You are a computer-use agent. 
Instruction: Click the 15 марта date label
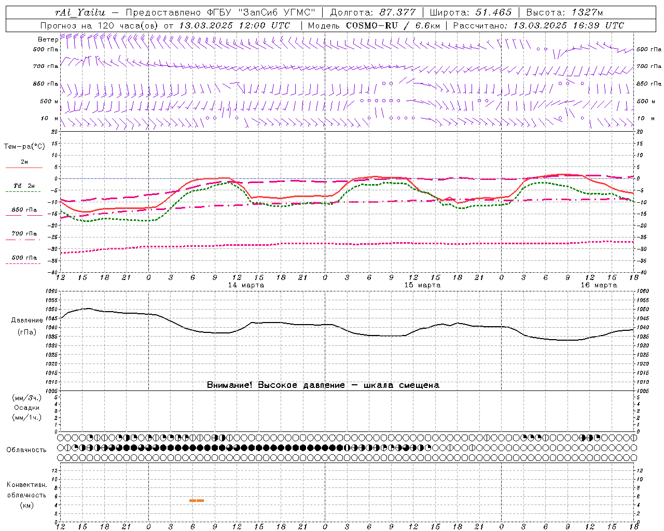[x=423, y=285]
